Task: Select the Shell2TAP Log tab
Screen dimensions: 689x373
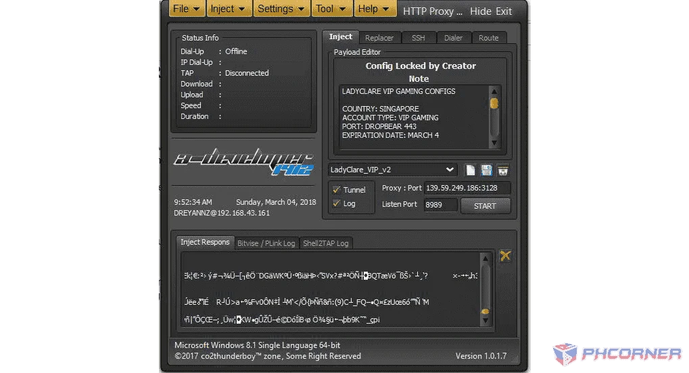Action: tap(326, 243)
